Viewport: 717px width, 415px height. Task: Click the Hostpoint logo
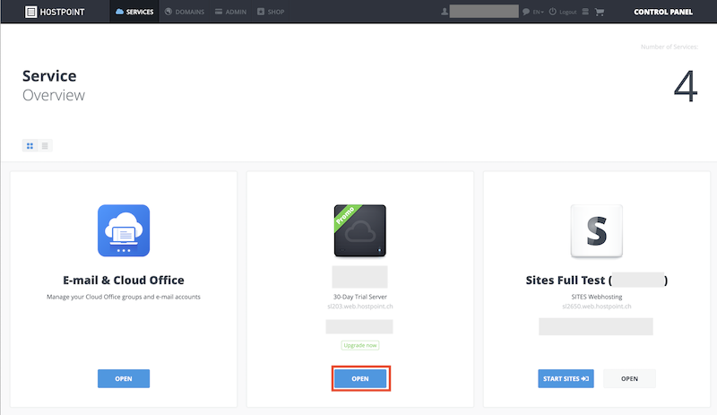pyautogui.click(x=55, y=12)
